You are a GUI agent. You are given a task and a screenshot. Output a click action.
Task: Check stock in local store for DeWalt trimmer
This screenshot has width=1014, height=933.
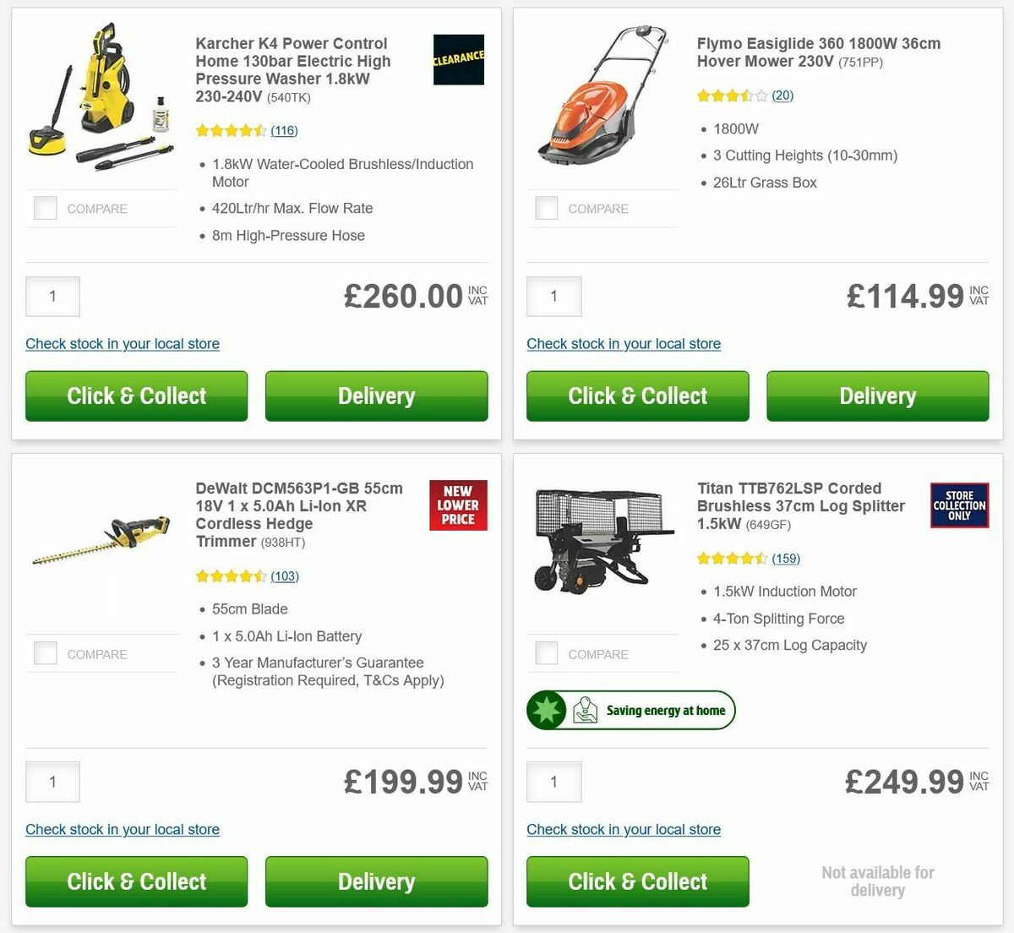coord(123,829)
